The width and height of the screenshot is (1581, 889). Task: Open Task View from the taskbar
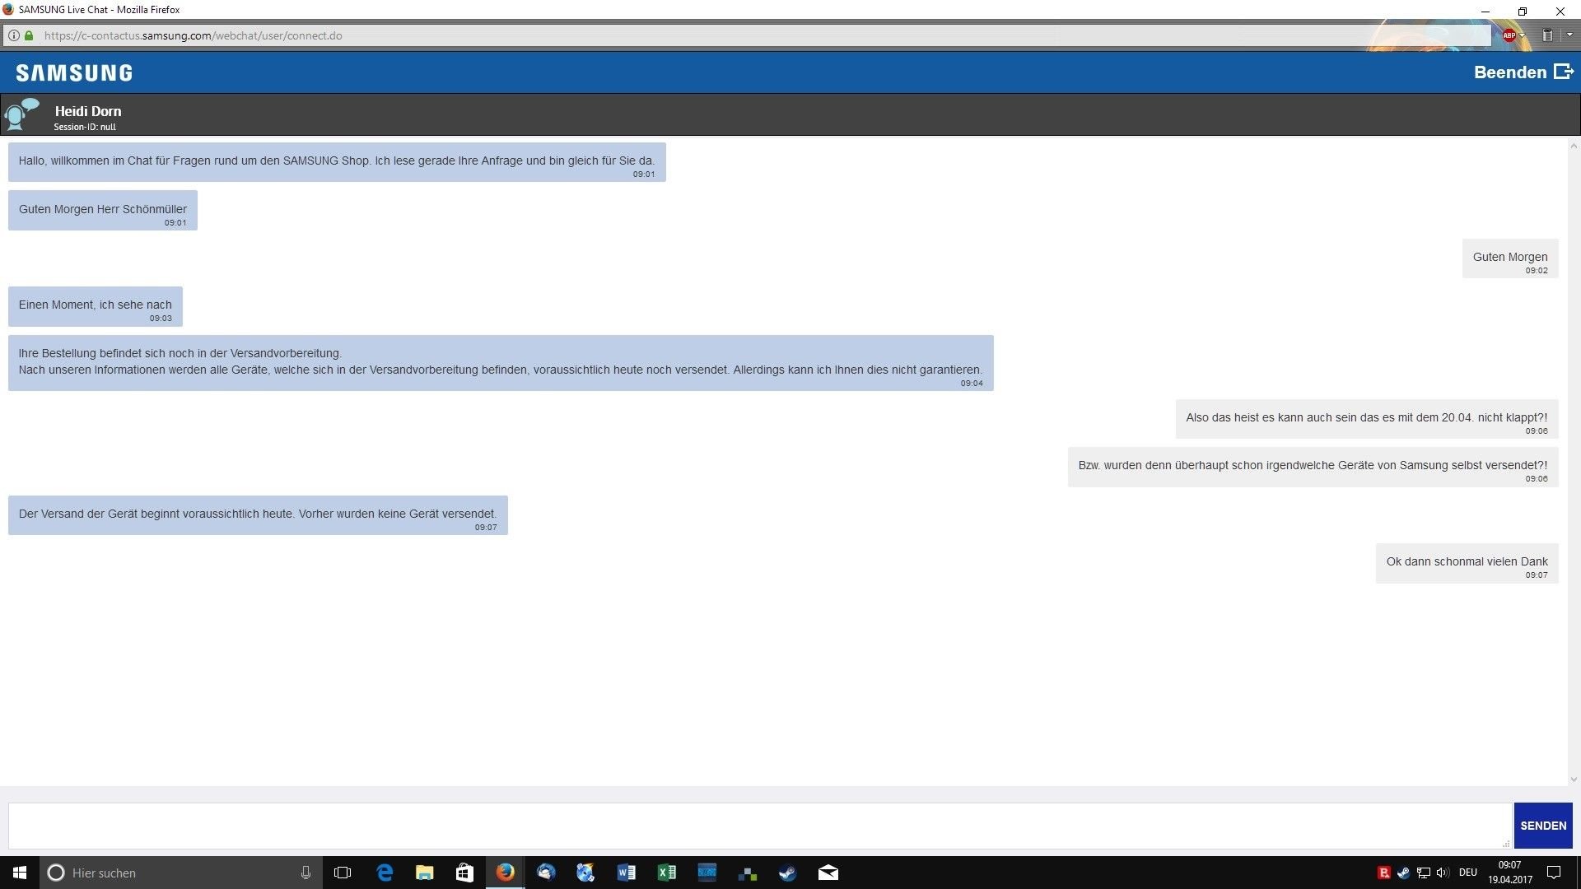343,873
